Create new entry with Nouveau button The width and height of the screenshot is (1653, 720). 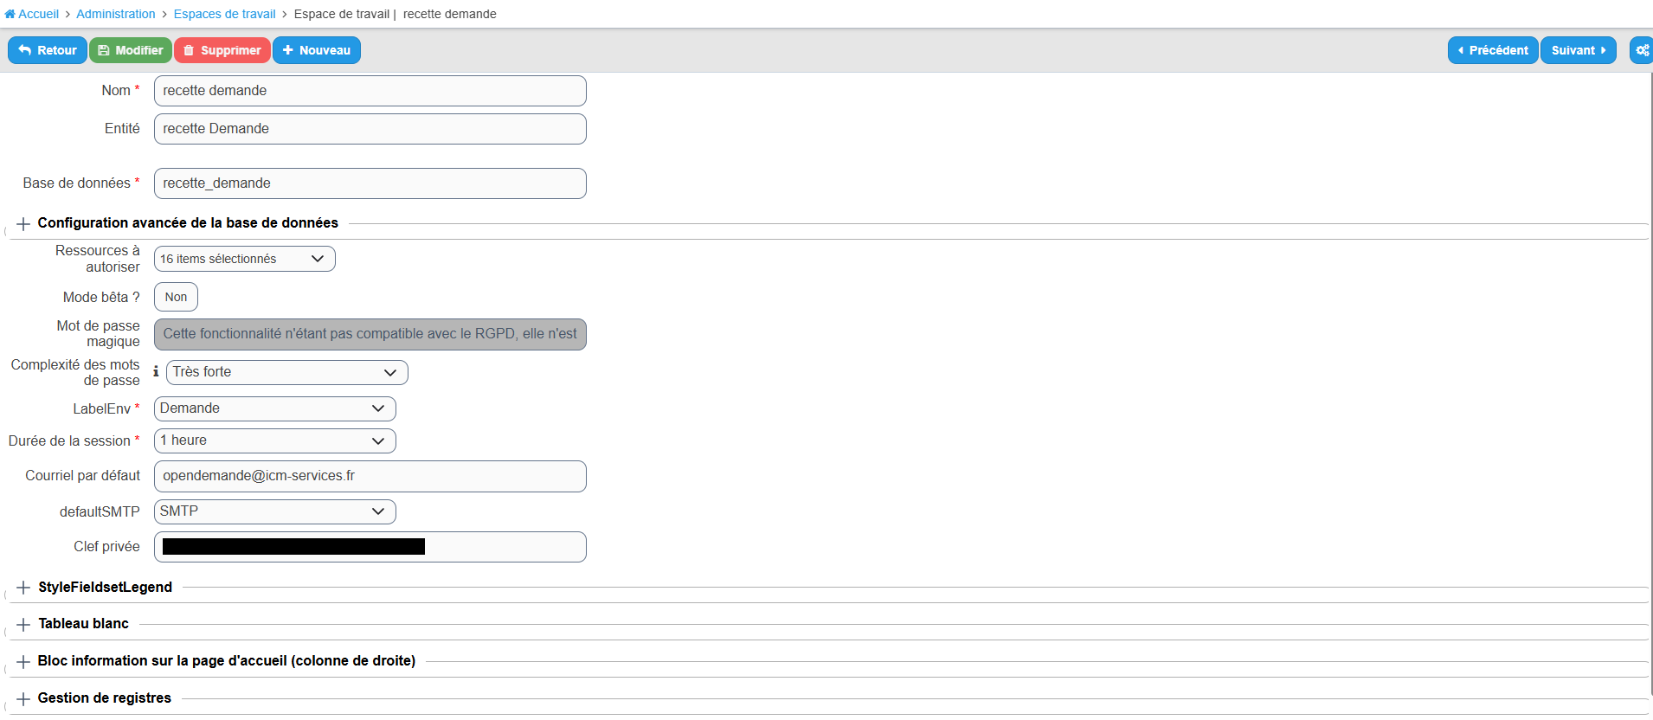[x=317, y=50]
